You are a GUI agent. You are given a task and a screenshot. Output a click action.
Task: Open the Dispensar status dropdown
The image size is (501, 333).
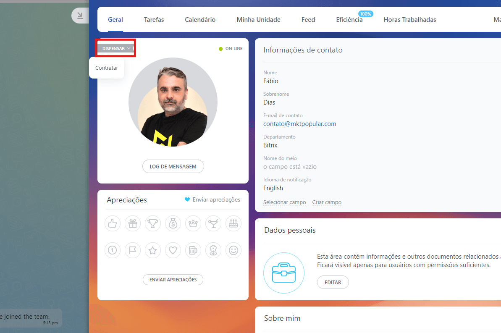(116, 48)
